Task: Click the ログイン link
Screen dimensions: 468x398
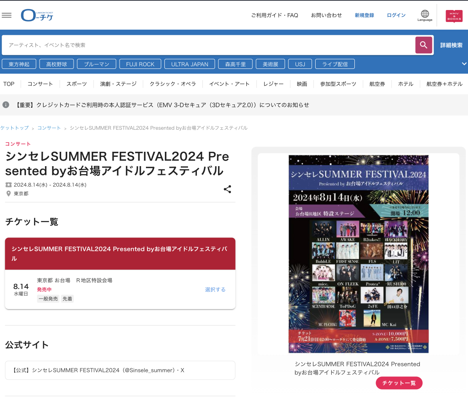Action: 396,15
